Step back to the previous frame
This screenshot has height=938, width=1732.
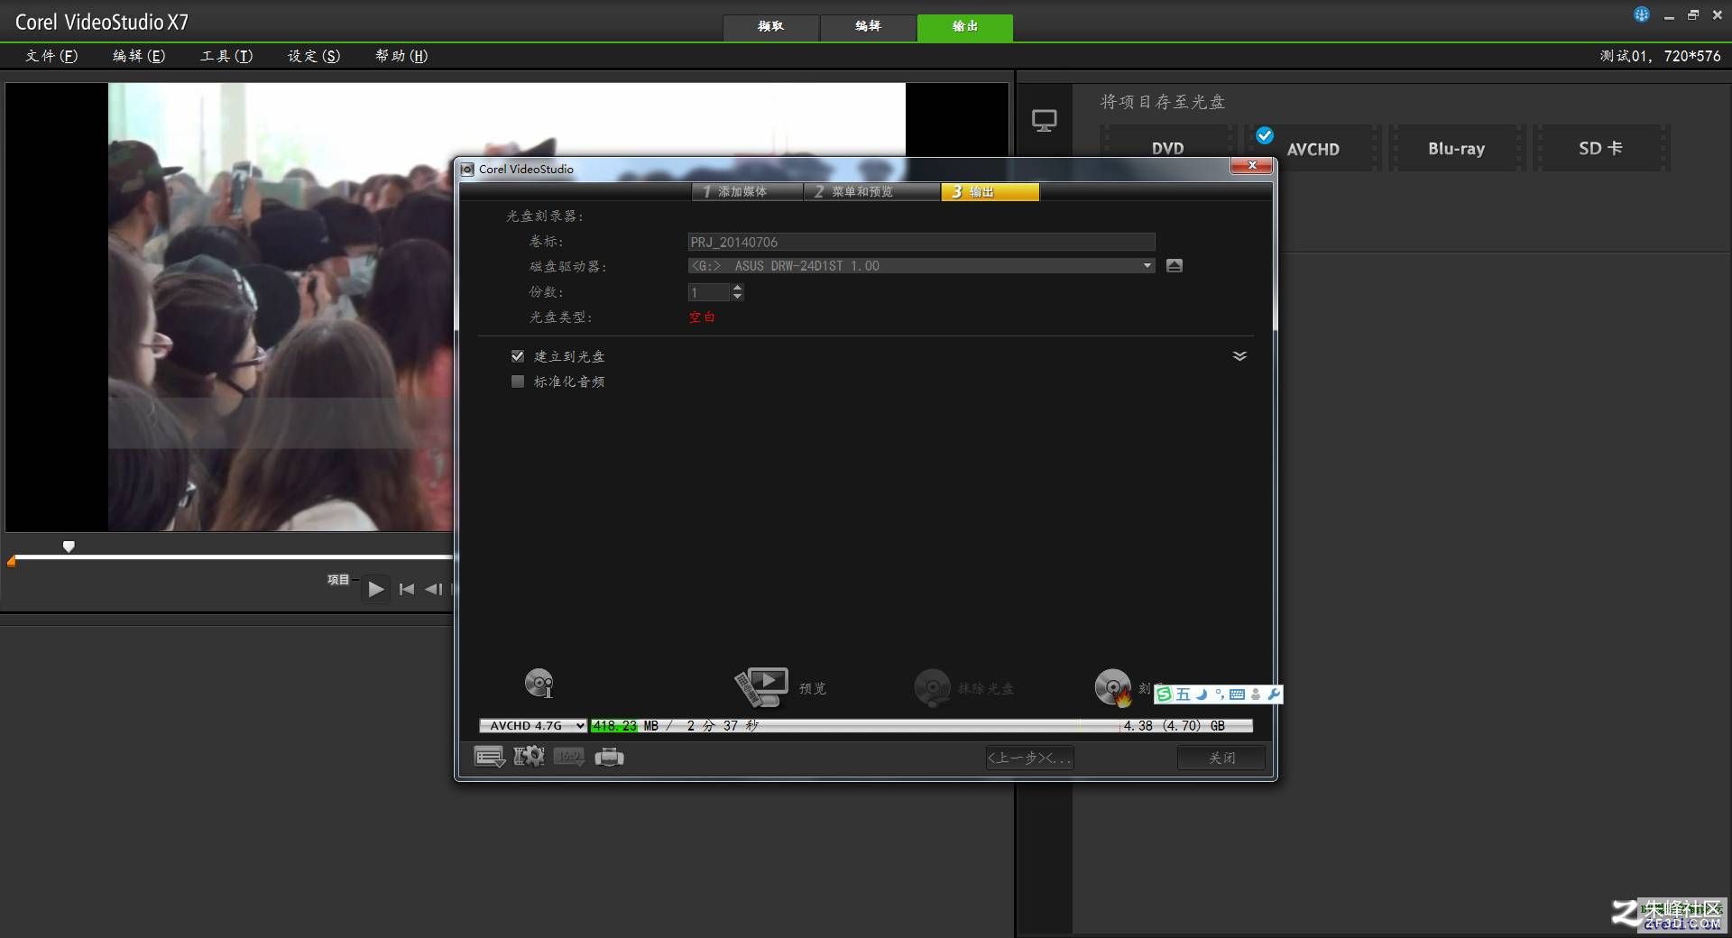[x=434, y=589]
